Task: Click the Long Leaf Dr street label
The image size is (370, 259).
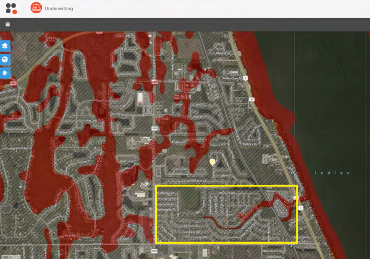Action: (x=94, y=120)
